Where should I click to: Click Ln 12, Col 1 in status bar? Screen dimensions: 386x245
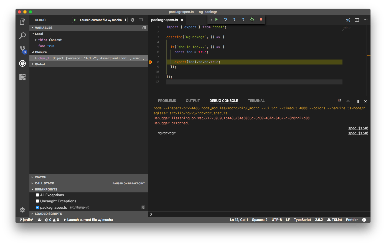[239, 220]
